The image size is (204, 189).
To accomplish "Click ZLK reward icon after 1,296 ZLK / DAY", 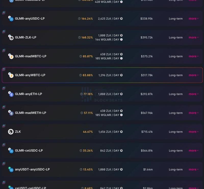I will click(x=121, y=75).
